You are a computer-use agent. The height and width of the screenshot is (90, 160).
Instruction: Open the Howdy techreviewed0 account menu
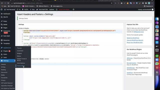pos(145,9)
